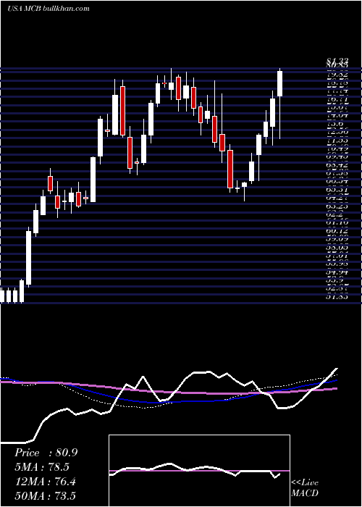Click the '12MA : 76.4' value

tap(45, 481)
